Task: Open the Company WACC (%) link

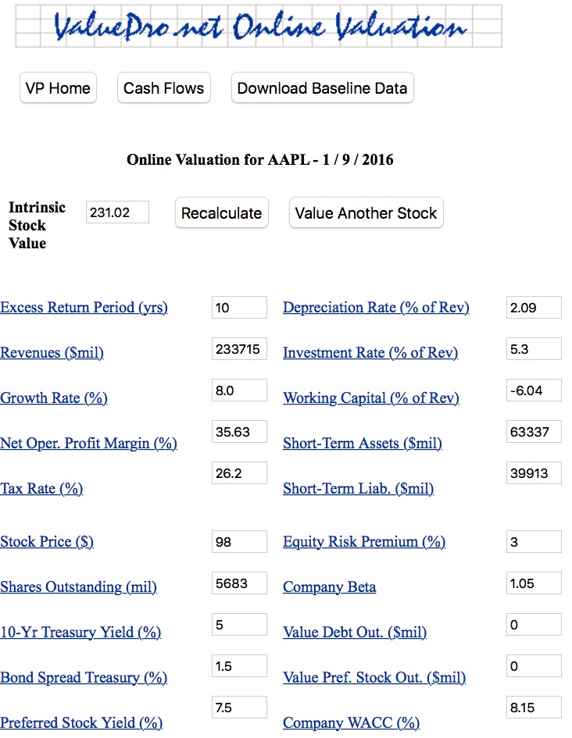Action: (351, 723)
